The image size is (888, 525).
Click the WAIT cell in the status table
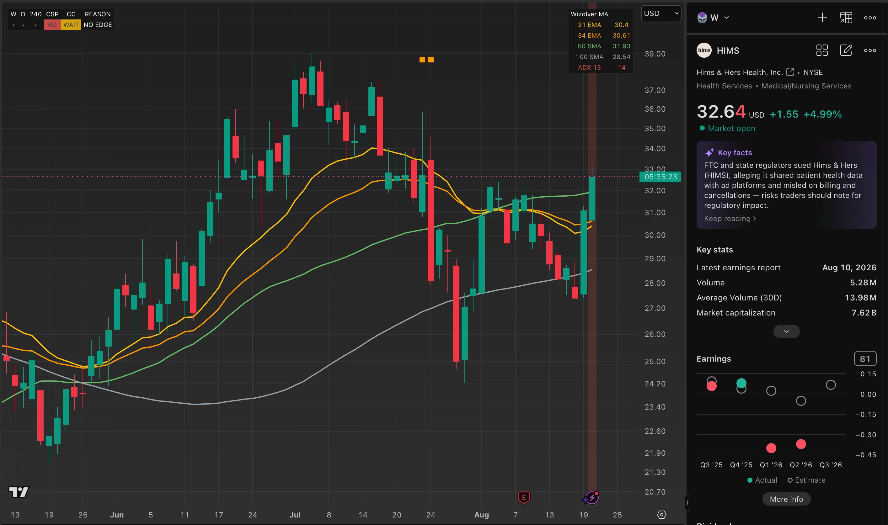[x=71, y=25]
